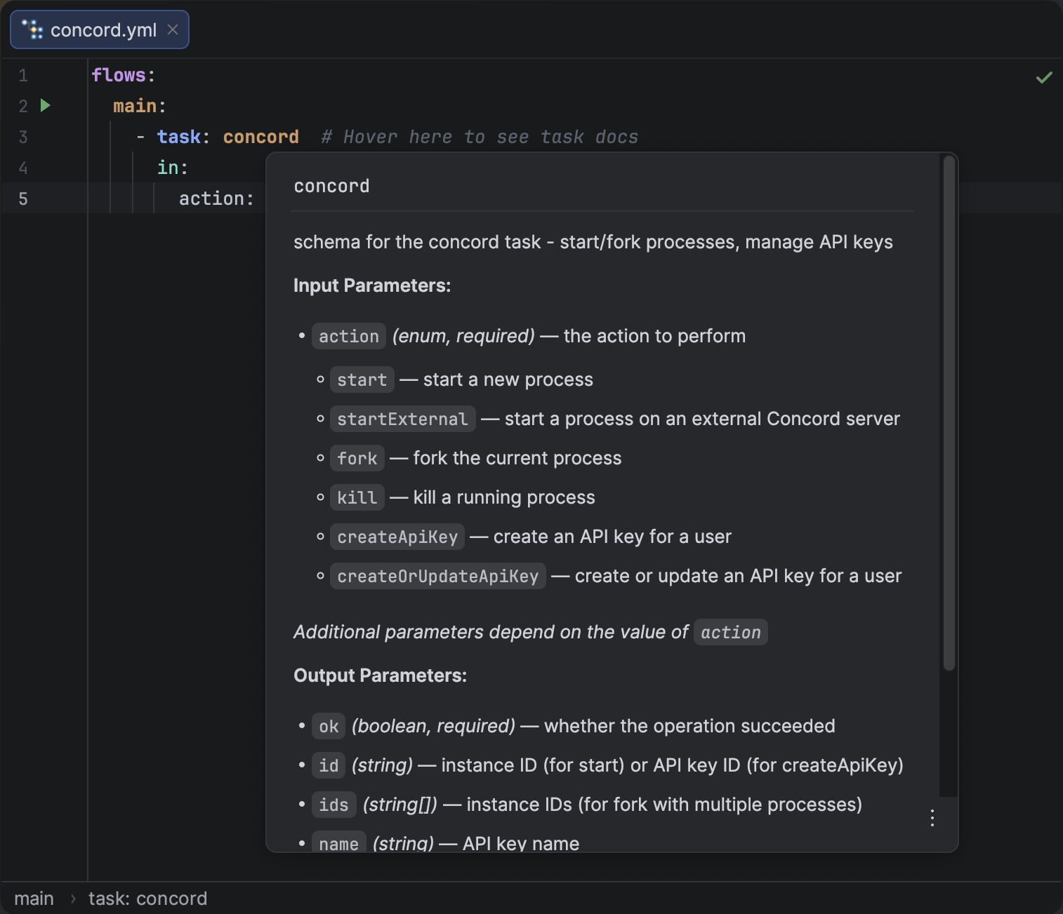Click line number 5 in the gutter
1063x914 pixels.
tap(23, 199)
